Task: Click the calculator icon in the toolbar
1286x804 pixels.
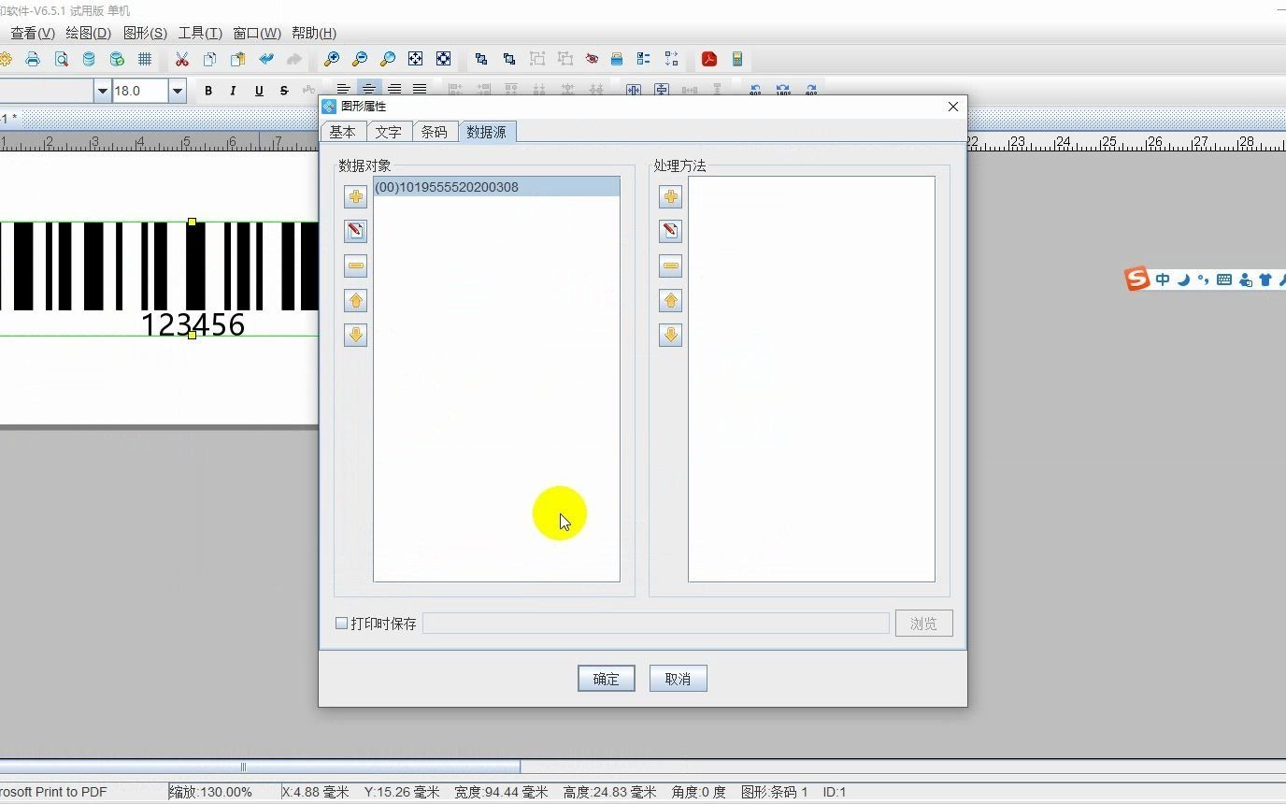Action: tap(737, 59)
